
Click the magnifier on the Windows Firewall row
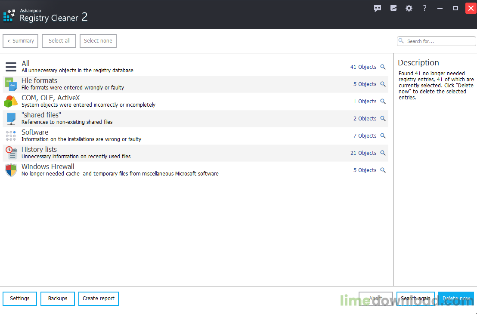point(383,170)
